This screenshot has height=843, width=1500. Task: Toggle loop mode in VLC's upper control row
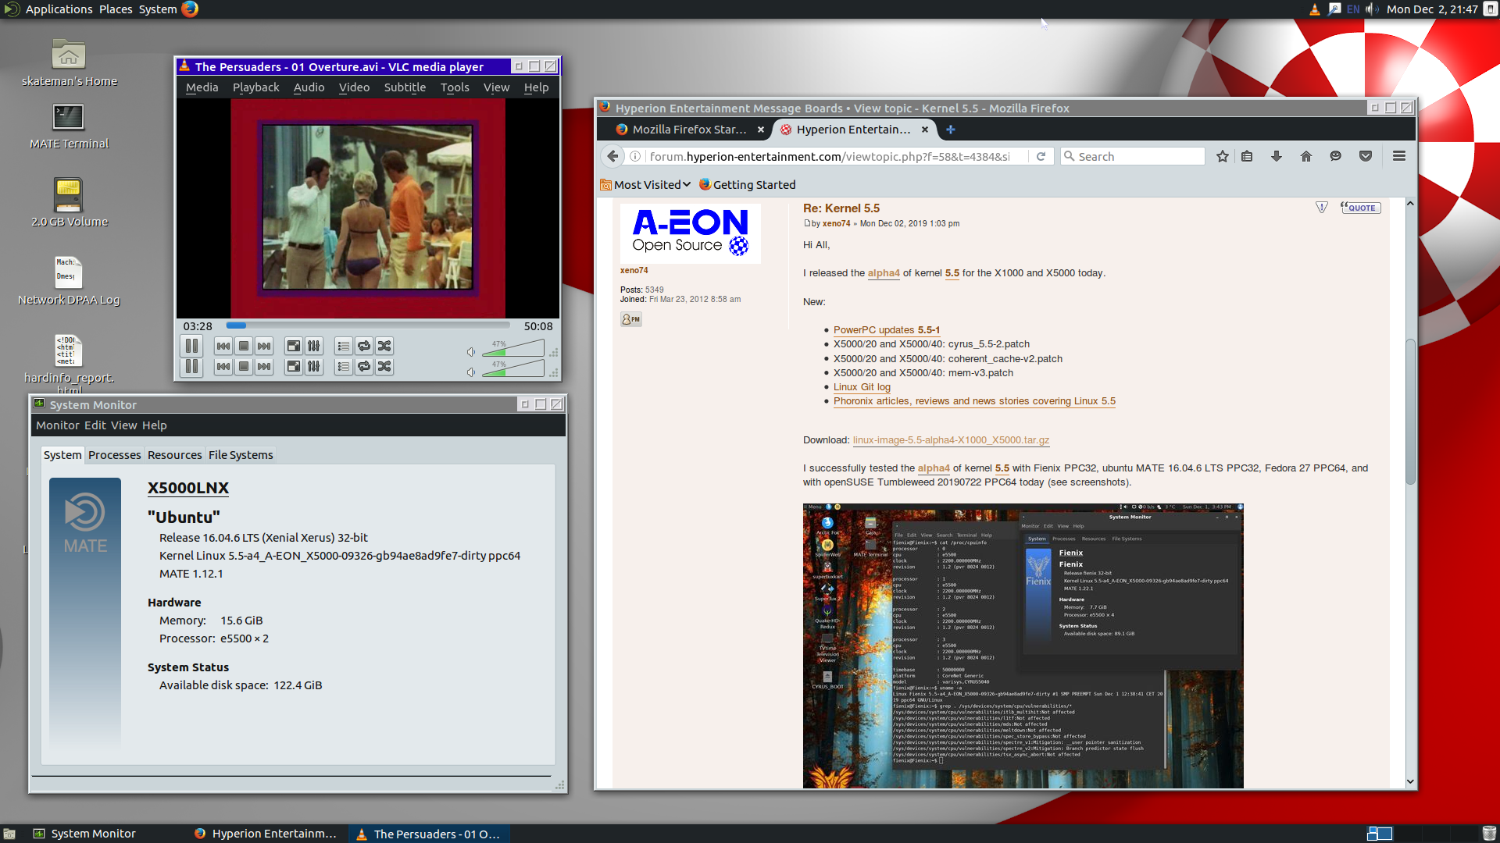tap(364, 346)
